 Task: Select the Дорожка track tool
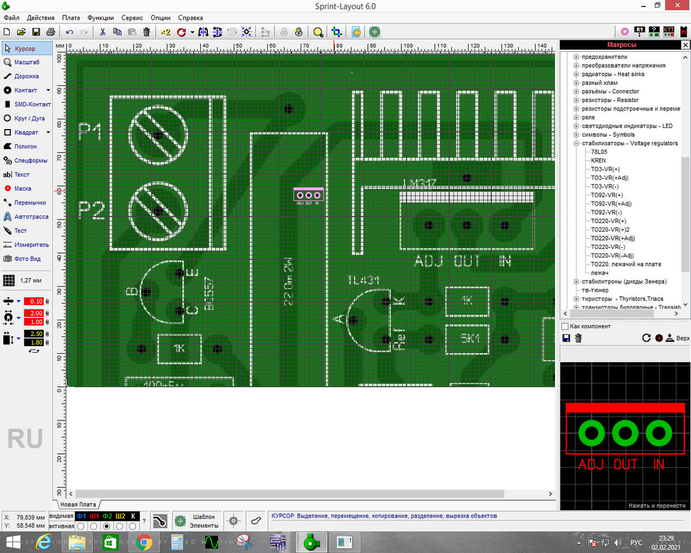(x=26, y=76)
